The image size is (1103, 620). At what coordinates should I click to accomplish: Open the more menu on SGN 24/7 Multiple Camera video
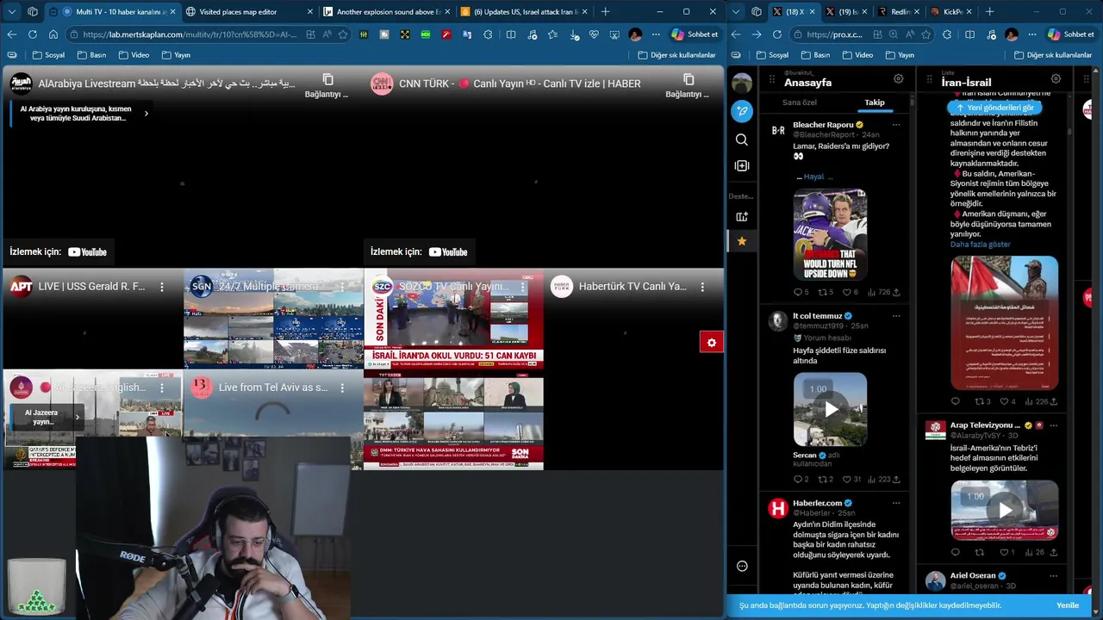(x=342, y=287)
